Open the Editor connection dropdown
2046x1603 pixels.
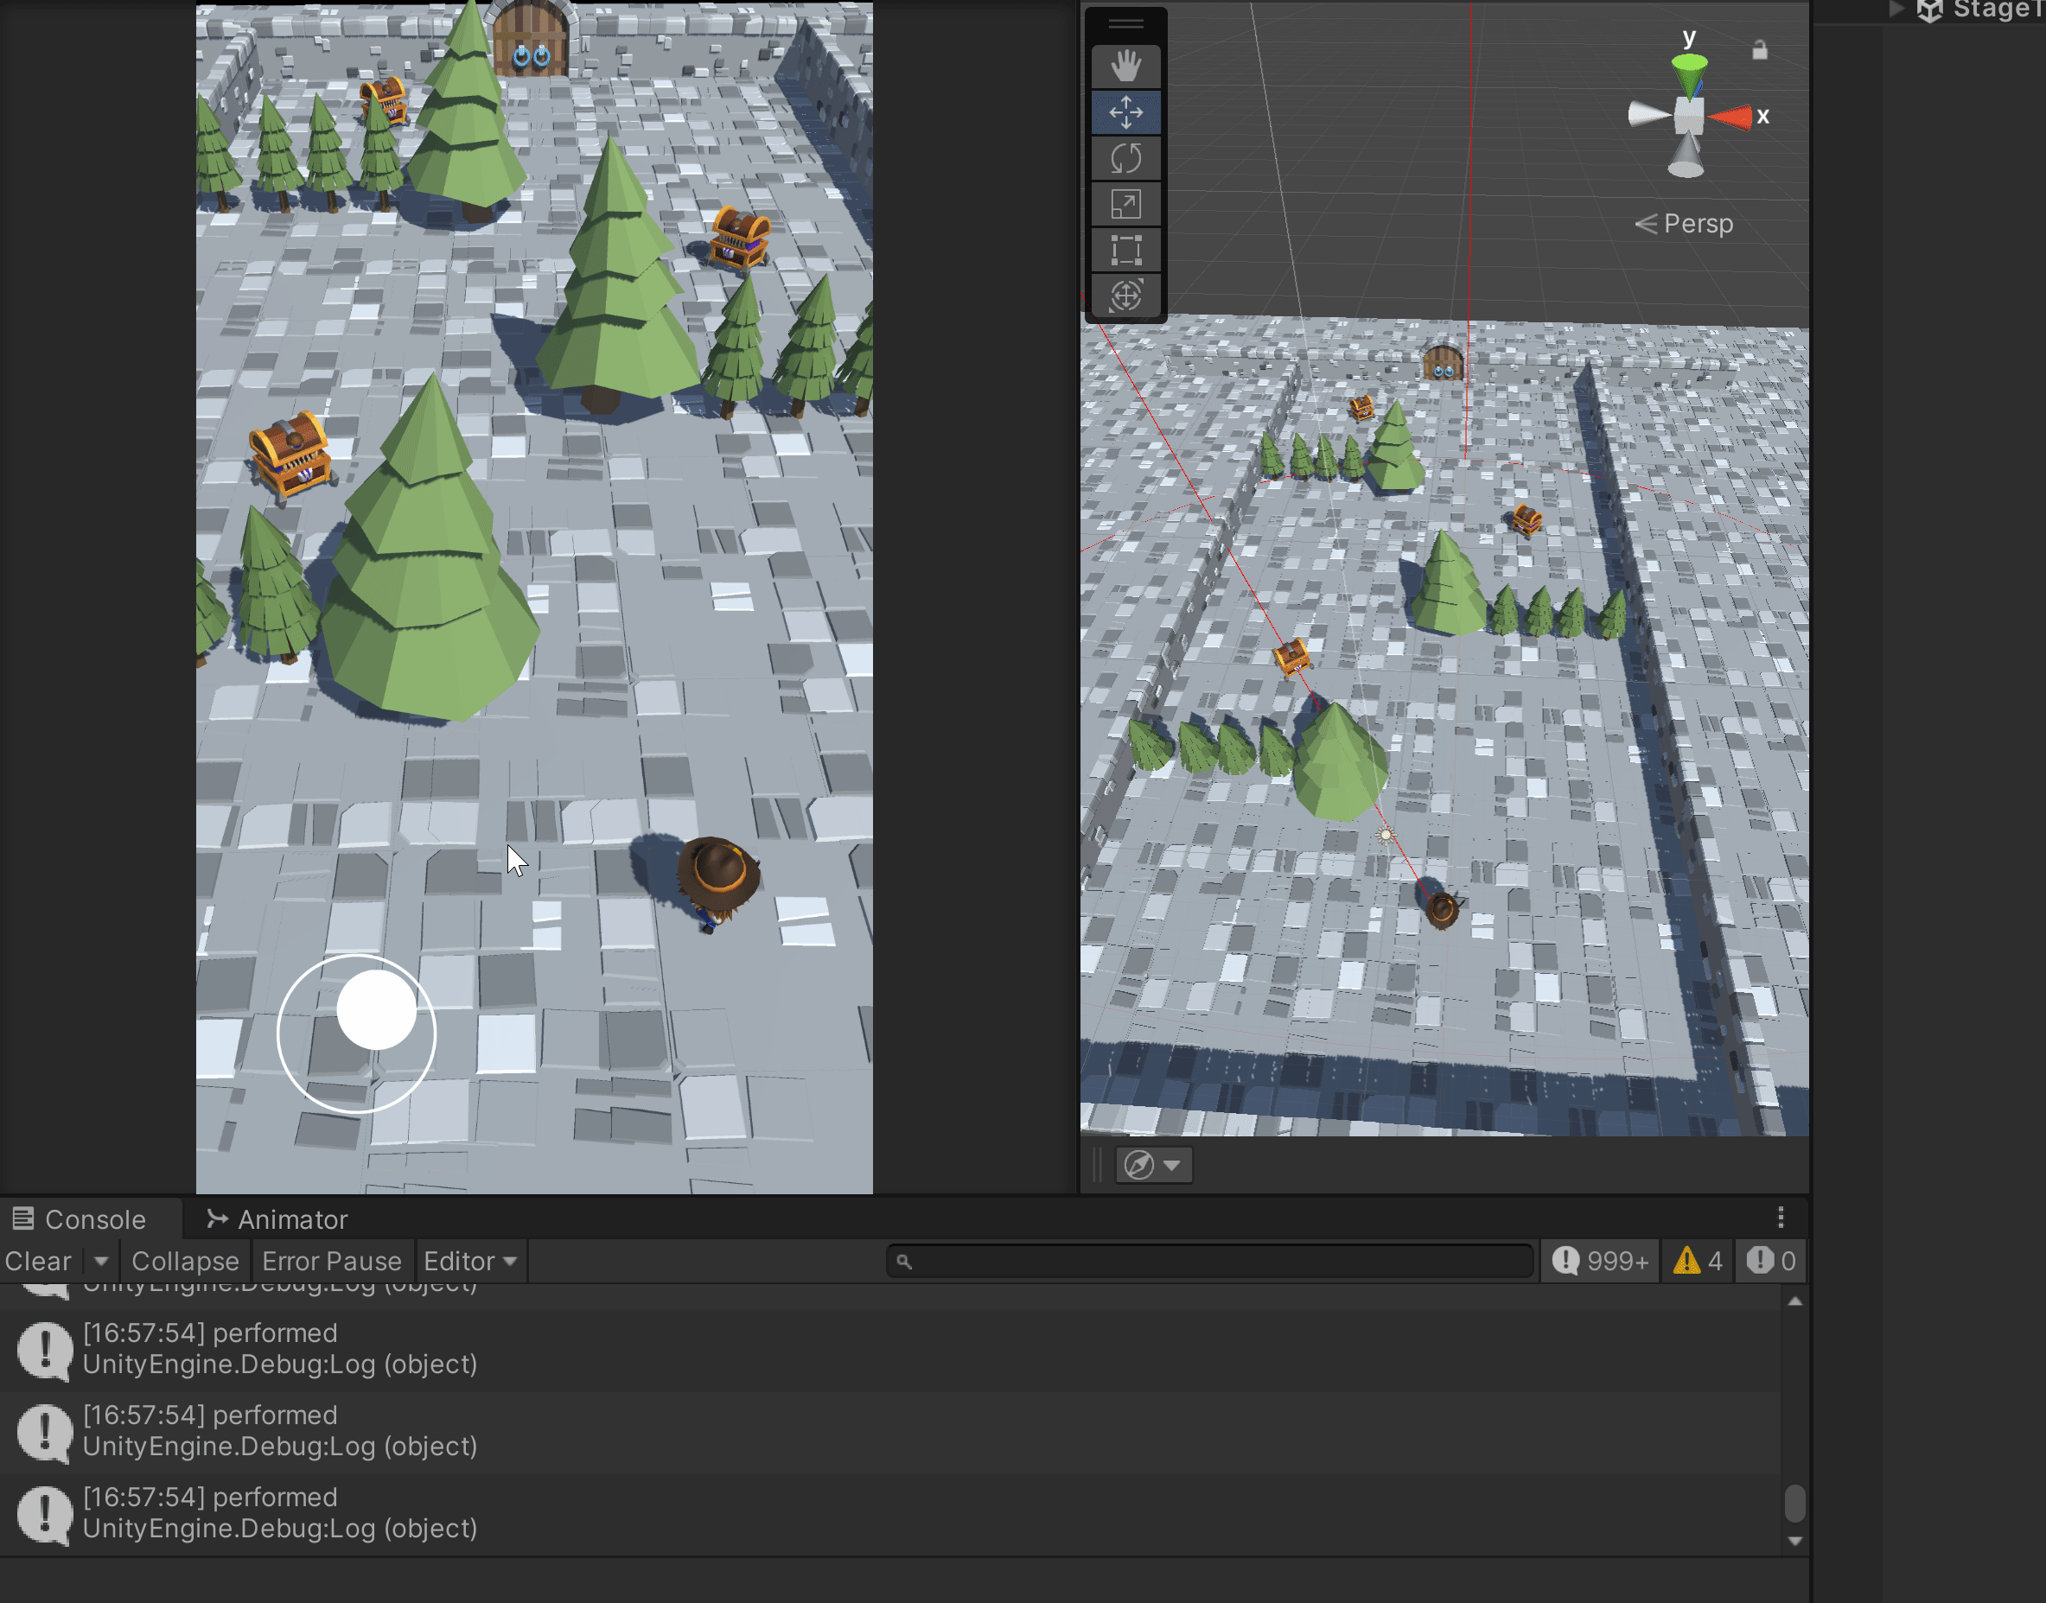point(470,1261)
